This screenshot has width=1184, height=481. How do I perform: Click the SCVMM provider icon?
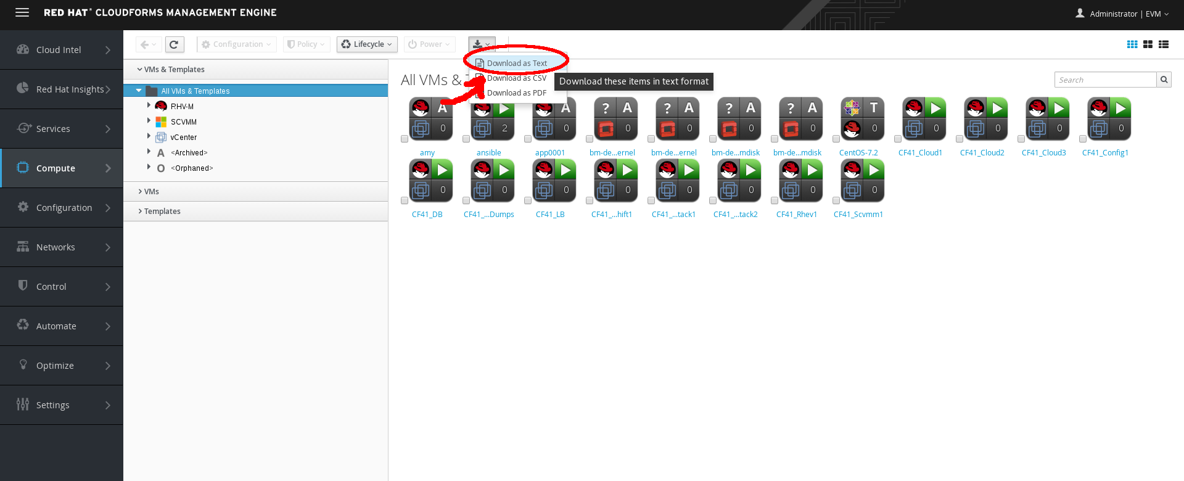pyautogui.click(x=161, y=121)
